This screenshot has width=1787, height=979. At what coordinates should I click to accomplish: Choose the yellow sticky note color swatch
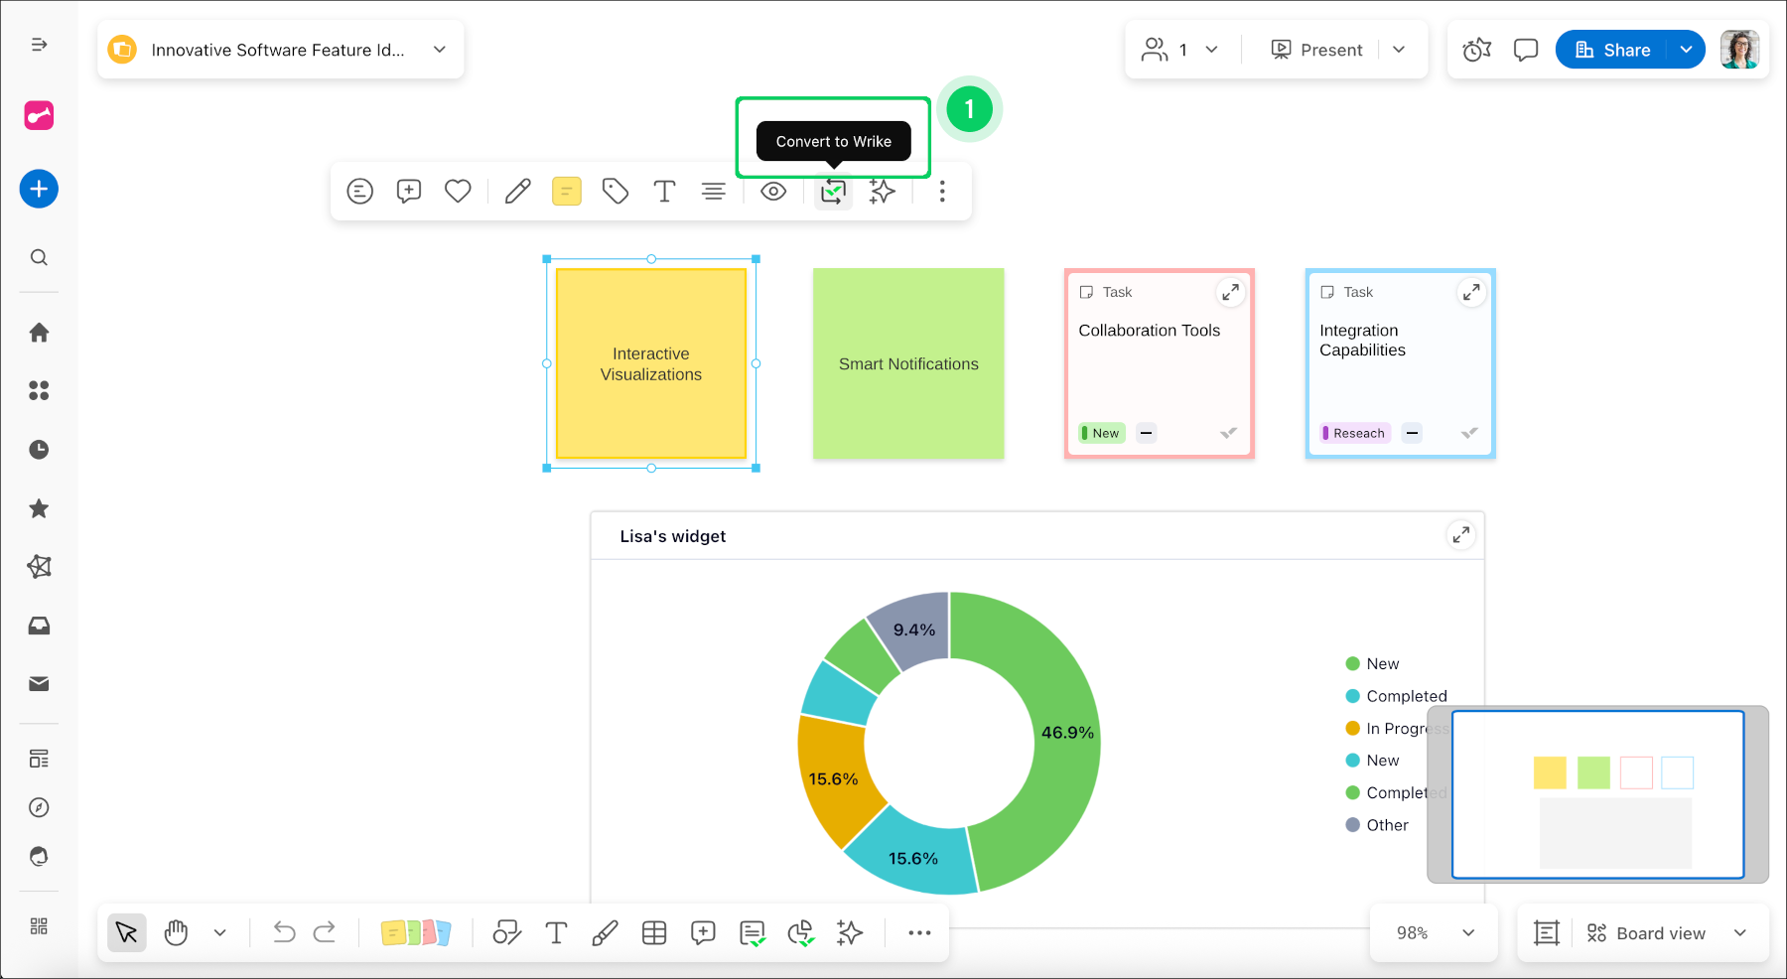pos(566,192)
